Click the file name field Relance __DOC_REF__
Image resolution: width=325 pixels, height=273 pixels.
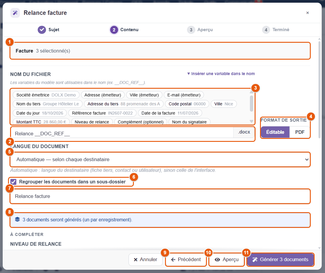122,134
